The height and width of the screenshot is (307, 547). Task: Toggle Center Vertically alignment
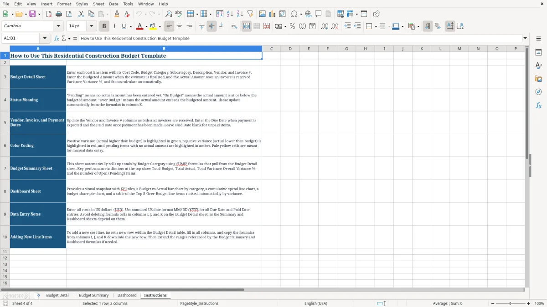point(212,26)
